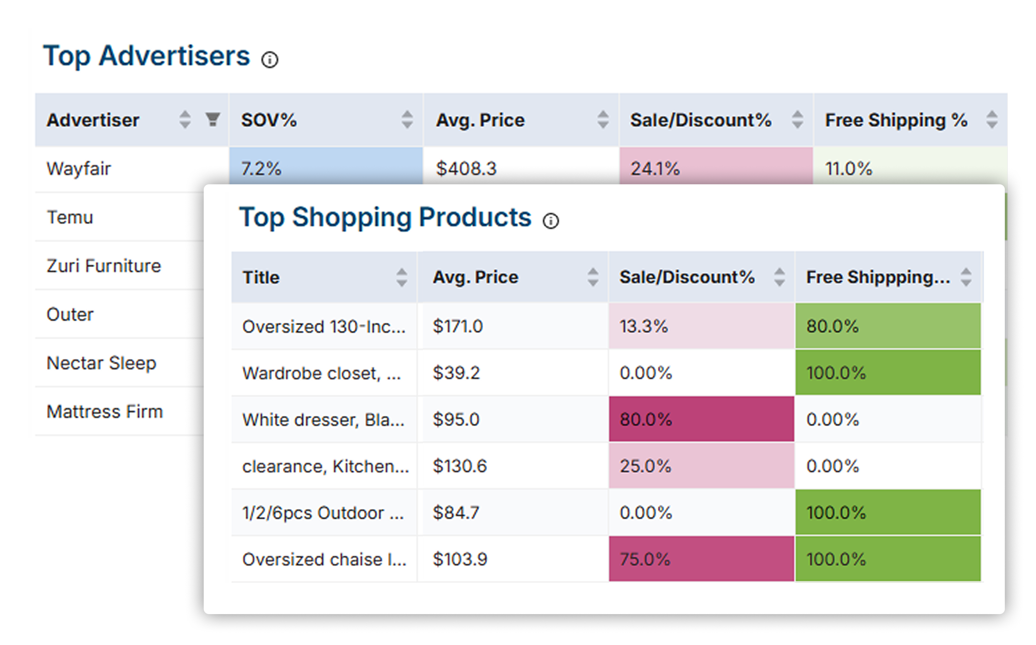
Task: Click info icon beside Top Advertisers
Action: tap(269, 60)
